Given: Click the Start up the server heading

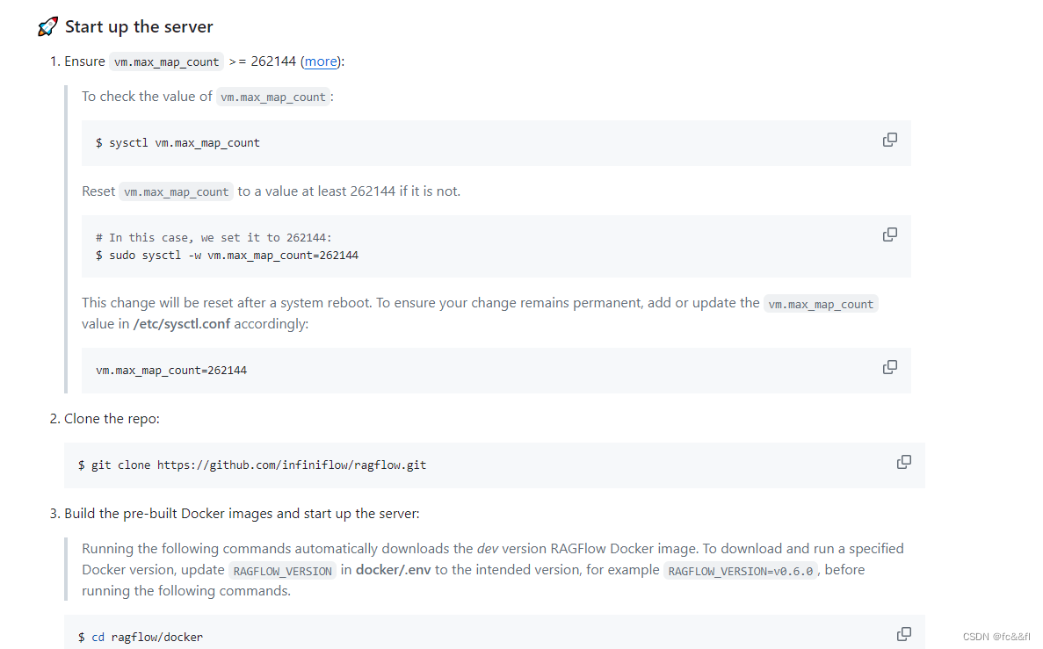Looking at the screenshot, I should pyautogui.click(x=138, y=26).
